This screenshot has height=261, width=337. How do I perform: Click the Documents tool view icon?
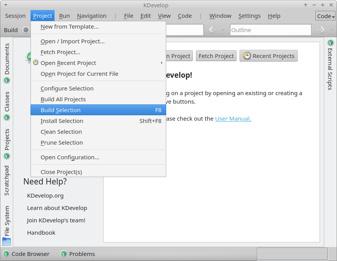coord(7,80)
